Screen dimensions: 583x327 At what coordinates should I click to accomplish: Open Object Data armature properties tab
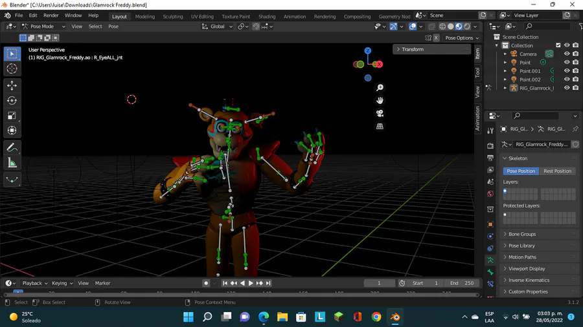point(490,260)
